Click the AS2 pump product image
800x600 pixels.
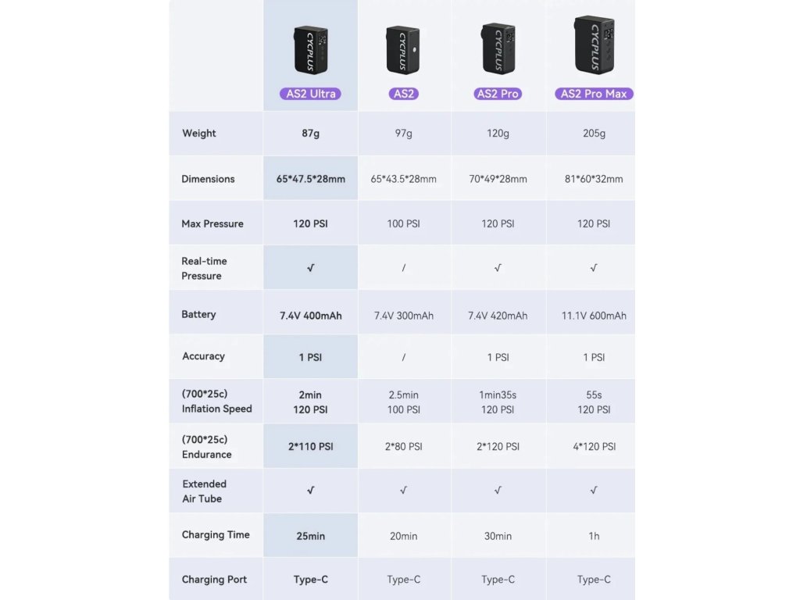click(403, 50)
